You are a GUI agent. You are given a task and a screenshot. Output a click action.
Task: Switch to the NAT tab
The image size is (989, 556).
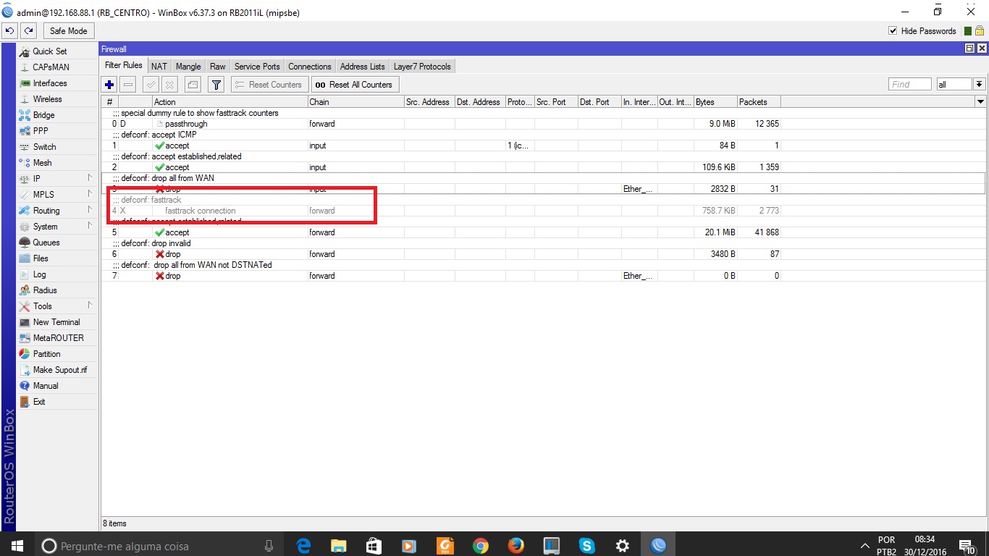pos(159,67)
